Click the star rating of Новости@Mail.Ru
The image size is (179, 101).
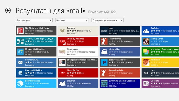click(x=31, y=73)
